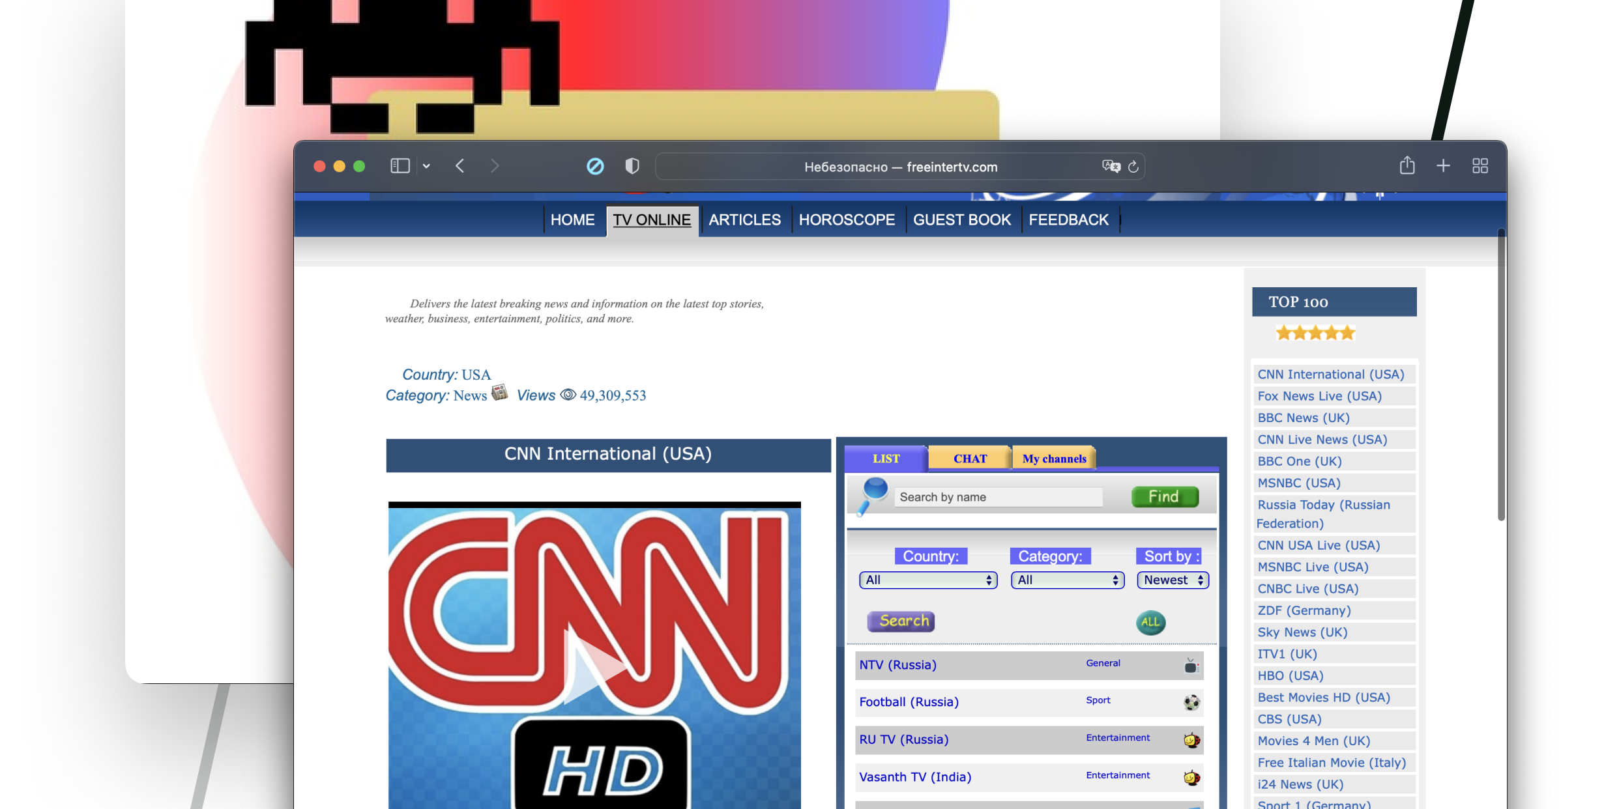This screenshot has height=809, width=1619.
Task: Click the Search by name field
Action: tap(998, 498)
